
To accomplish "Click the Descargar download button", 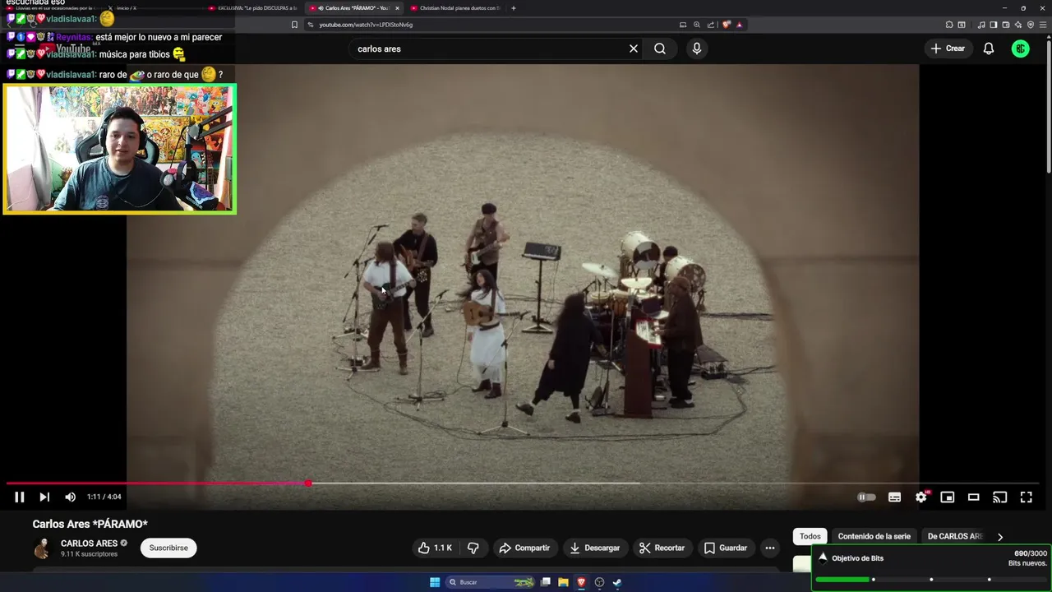I will (594, 548).
